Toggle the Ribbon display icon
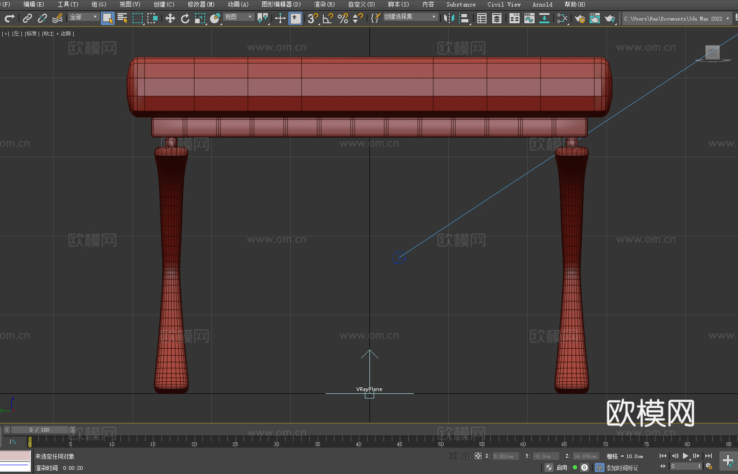This screenshot has height=474, width=738. point(515,18)
